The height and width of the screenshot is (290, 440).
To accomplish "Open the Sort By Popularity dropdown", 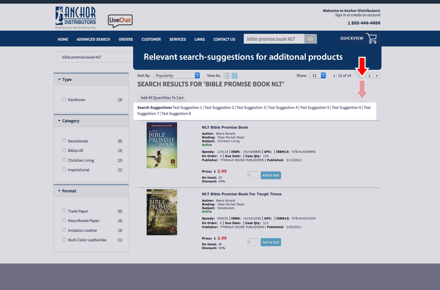I will pyautogui.click(x=176, y=76).
